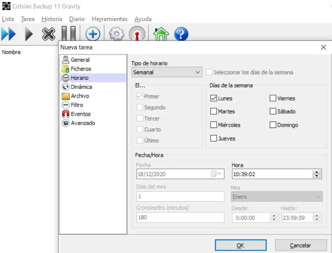Click the blue Help question mark icon
332x253 pixels.
(x=181, y=34)
